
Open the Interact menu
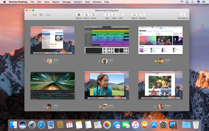click(78, 2)
